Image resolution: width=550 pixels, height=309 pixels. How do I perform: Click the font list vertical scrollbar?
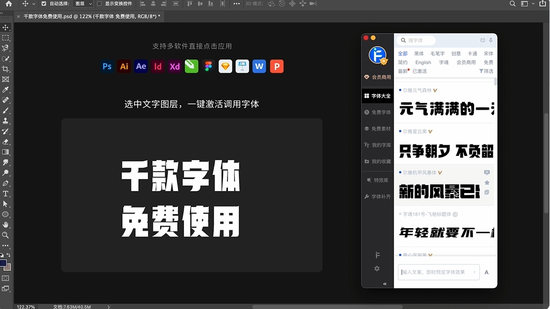pos(495,81)
